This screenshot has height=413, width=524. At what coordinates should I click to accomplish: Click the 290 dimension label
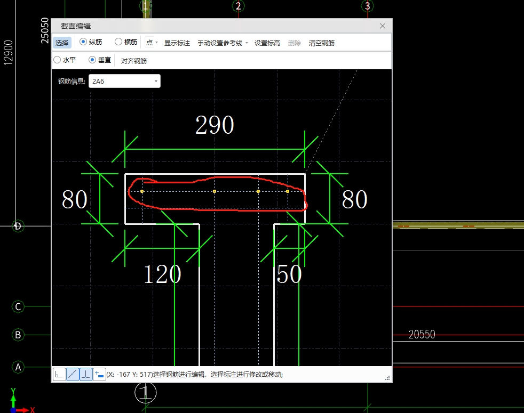215,126
